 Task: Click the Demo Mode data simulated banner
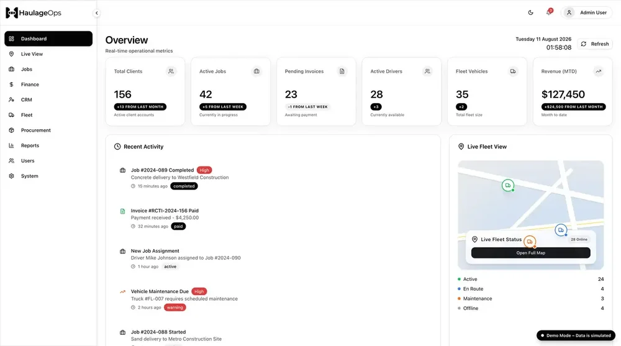[576, 335]
